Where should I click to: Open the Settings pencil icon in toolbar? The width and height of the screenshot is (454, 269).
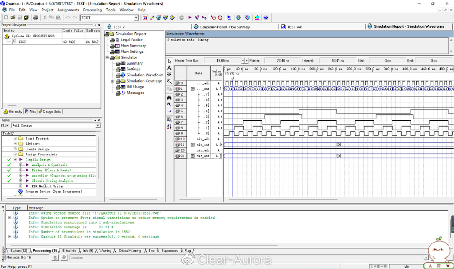[152, 18]
